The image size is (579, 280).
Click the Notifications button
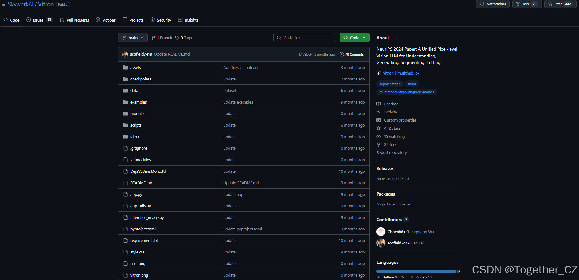point(493,4)
